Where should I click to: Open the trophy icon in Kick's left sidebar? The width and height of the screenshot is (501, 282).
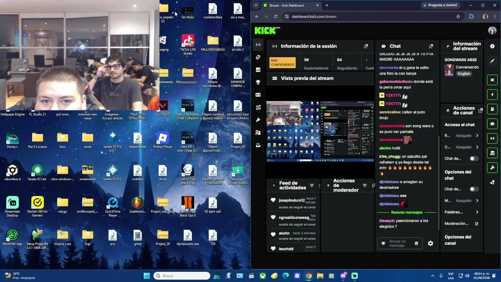[x=258, y=82]
